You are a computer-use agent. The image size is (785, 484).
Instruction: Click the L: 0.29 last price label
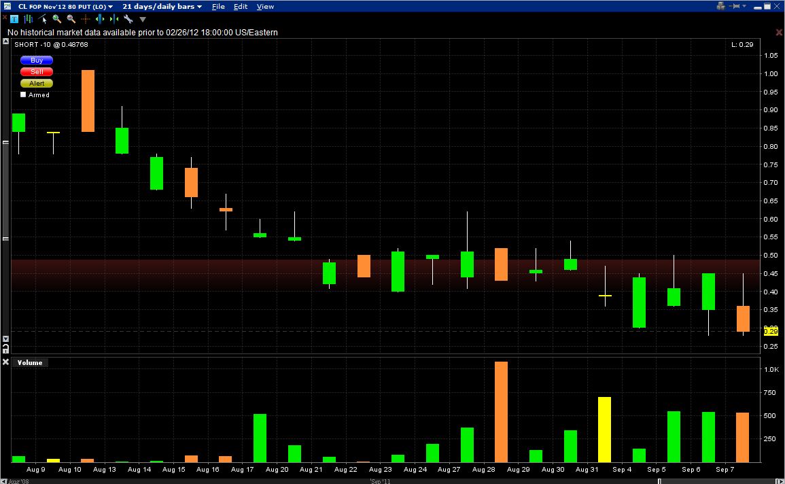click(742, 45)
